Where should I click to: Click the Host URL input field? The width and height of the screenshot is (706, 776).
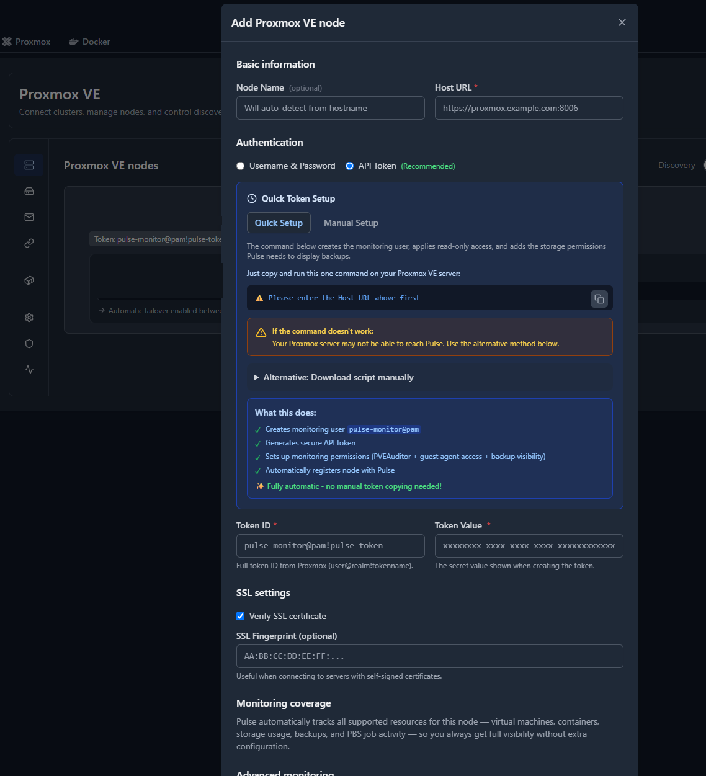[x=529, y=108]
